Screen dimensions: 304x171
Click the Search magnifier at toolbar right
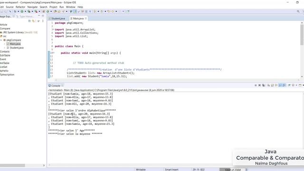coord(298,11)
